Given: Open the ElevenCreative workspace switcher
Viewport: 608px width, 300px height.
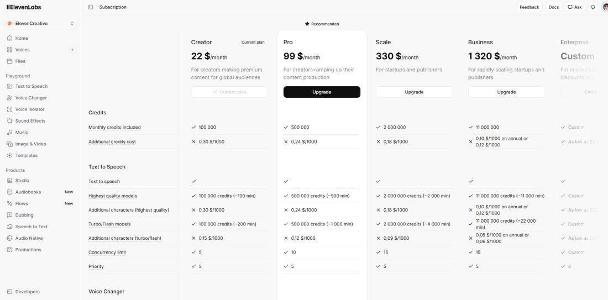Looking at the screenshot, I should [x=41, y=23].
